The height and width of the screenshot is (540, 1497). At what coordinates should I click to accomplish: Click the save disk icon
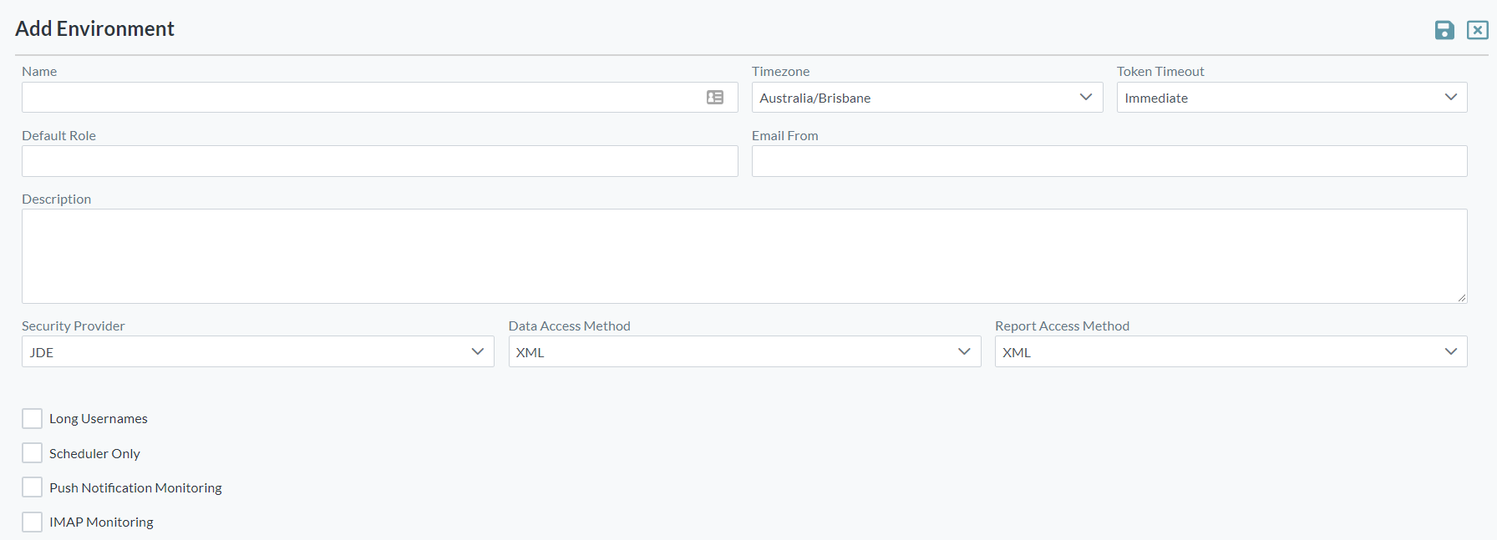click(x=1444, y=30)
